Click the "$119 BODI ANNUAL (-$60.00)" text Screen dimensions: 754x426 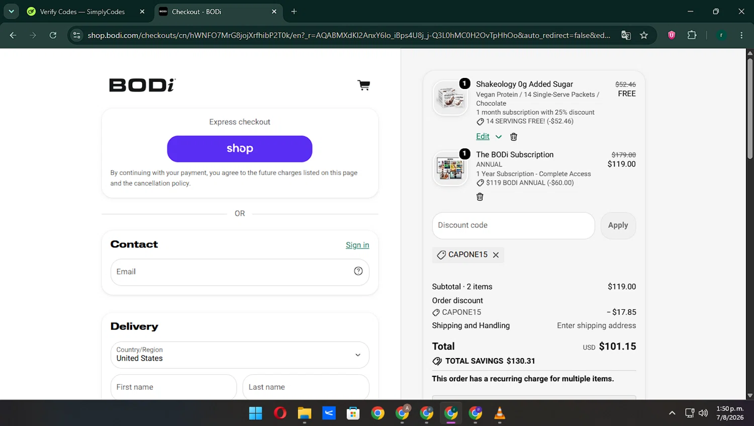click(x=530, y=183)
